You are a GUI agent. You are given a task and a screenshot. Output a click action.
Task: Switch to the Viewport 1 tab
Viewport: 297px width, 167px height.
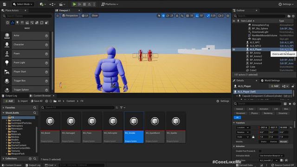click(x=65, y=10)
